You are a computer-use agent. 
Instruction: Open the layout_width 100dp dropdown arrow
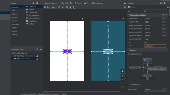pyautogui.click(x=164, y=18)
